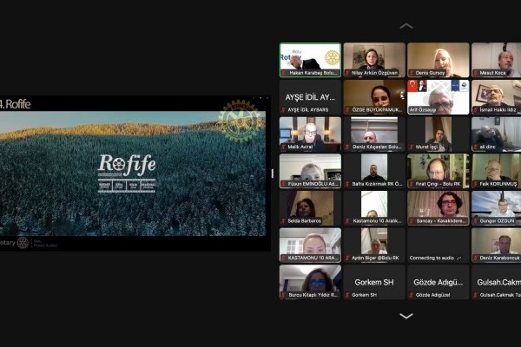Viewport: 521px width, 347px height.
Task: Select Aydın Biçer @Bolu RK tile
Action: tap(374, 245)
